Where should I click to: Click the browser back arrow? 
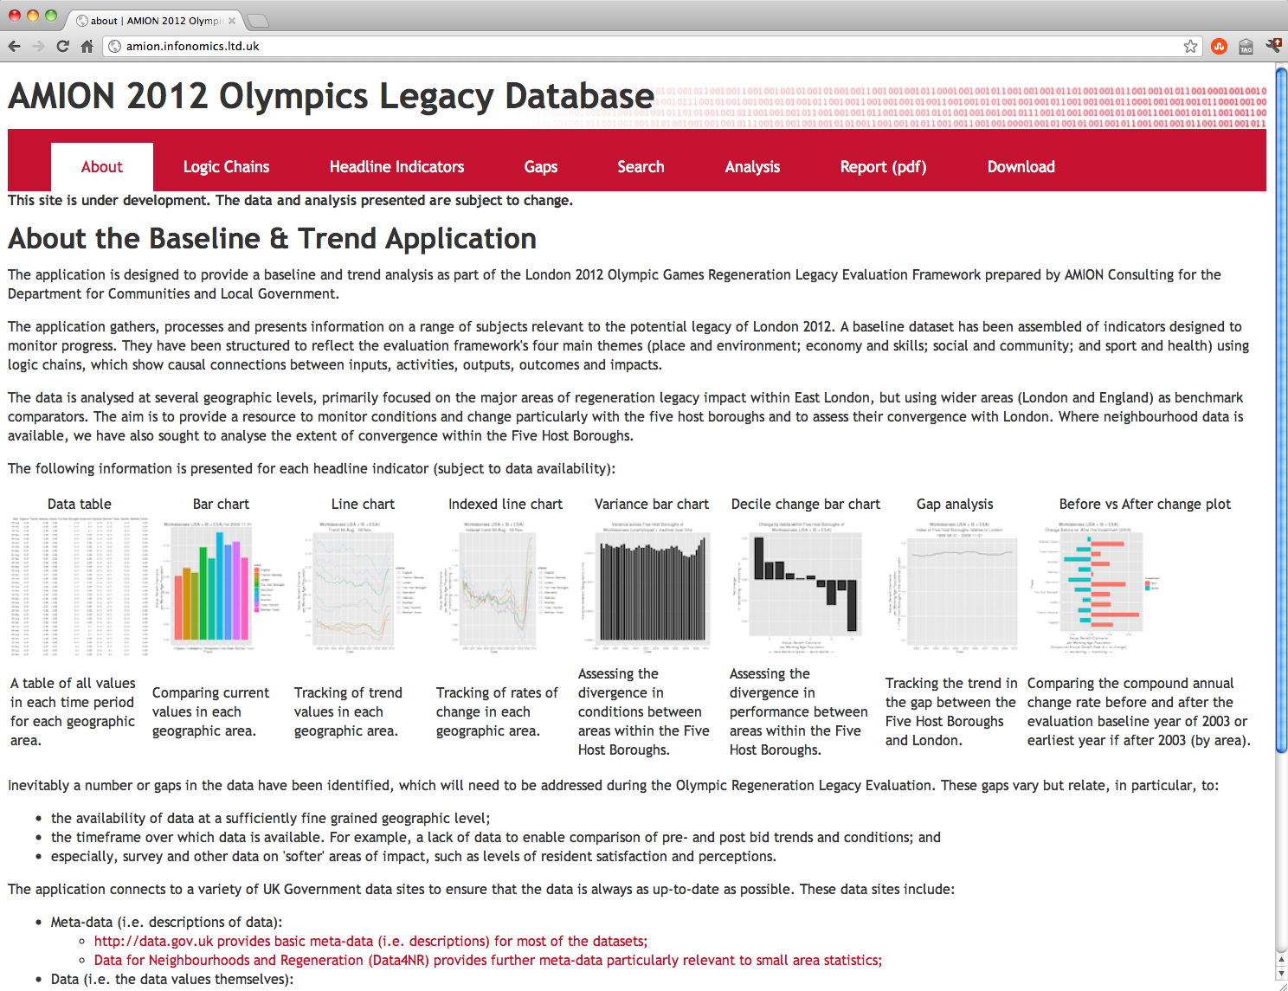15,46
